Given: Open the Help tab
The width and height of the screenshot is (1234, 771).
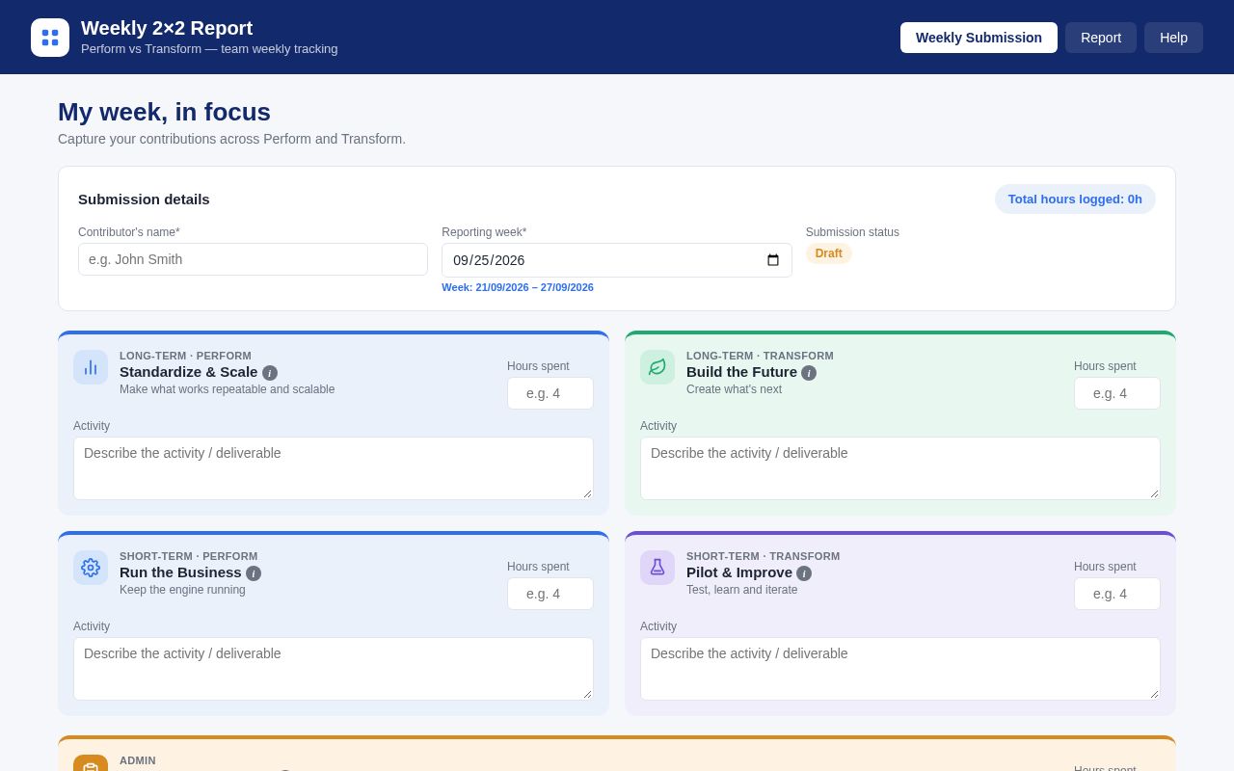Looking at the screenshot, I should click(1173, 38).
